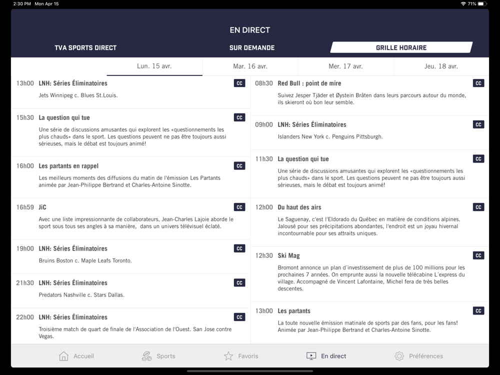Check the Wi-Fi status icon
The image size is (500, 375).
click(x=463, y=4)
